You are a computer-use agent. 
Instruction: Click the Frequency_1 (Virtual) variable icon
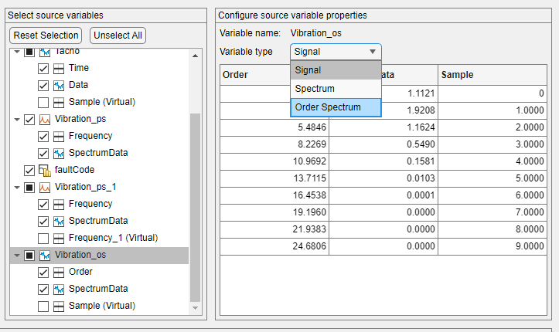point(59,238)
